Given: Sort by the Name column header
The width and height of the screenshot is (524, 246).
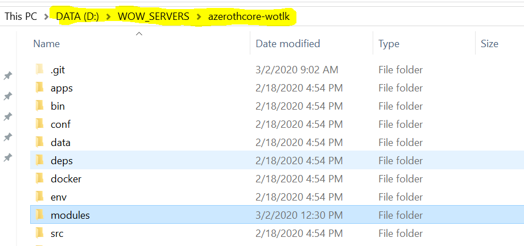Looking at the screenshot, I should coord(47,44).
